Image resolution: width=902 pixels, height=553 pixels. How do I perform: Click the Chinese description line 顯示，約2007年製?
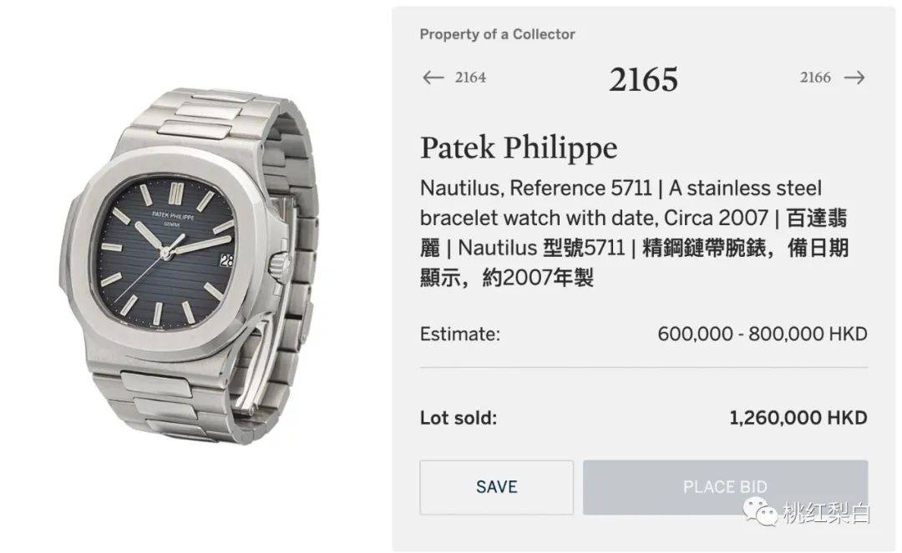coord(507,278)
